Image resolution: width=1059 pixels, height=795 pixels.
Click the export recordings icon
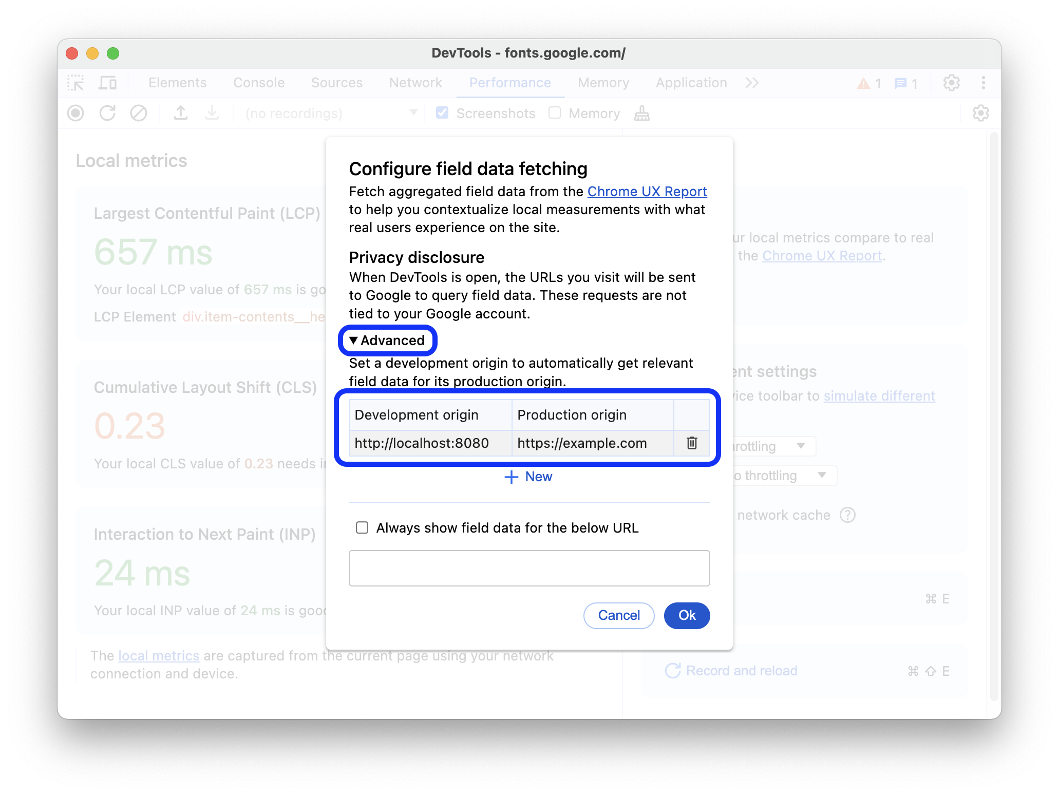tap(180, 113)
